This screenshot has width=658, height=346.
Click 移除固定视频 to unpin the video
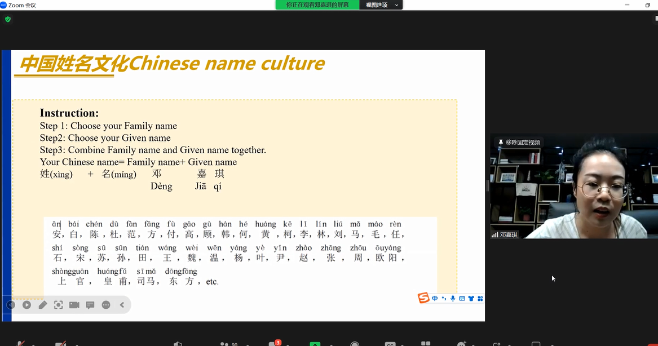[518, 143]
